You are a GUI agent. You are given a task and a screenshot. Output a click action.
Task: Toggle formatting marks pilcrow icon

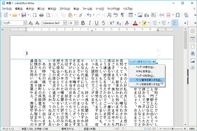122,15
